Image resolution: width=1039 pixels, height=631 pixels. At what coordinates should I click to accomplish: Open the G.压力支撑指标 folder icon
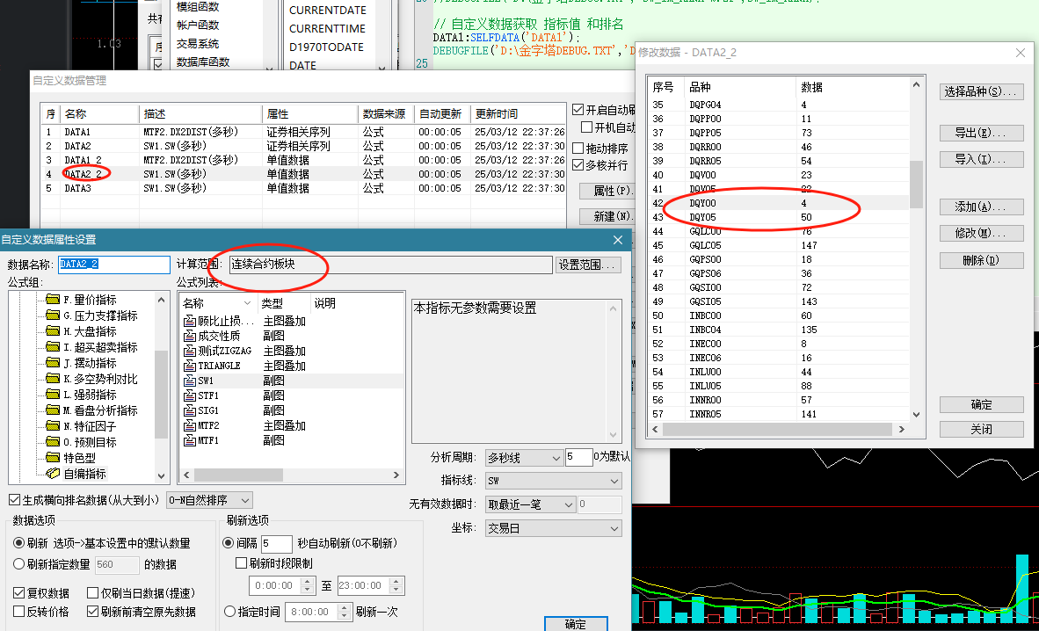point(53,315)
